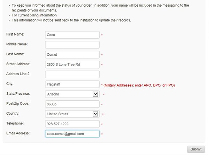Screen dimensions: 209x155
Task: Click the "Street Address:" label text
Action: (x=18, y=64)
